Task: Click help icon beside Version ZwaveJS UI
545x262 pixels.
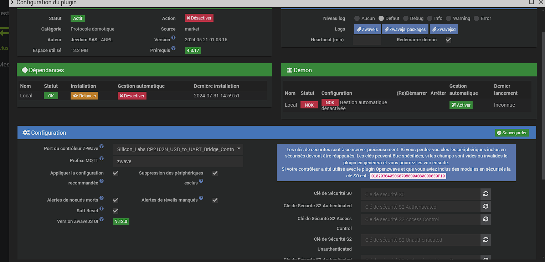Action: click(x=102, y=219)
